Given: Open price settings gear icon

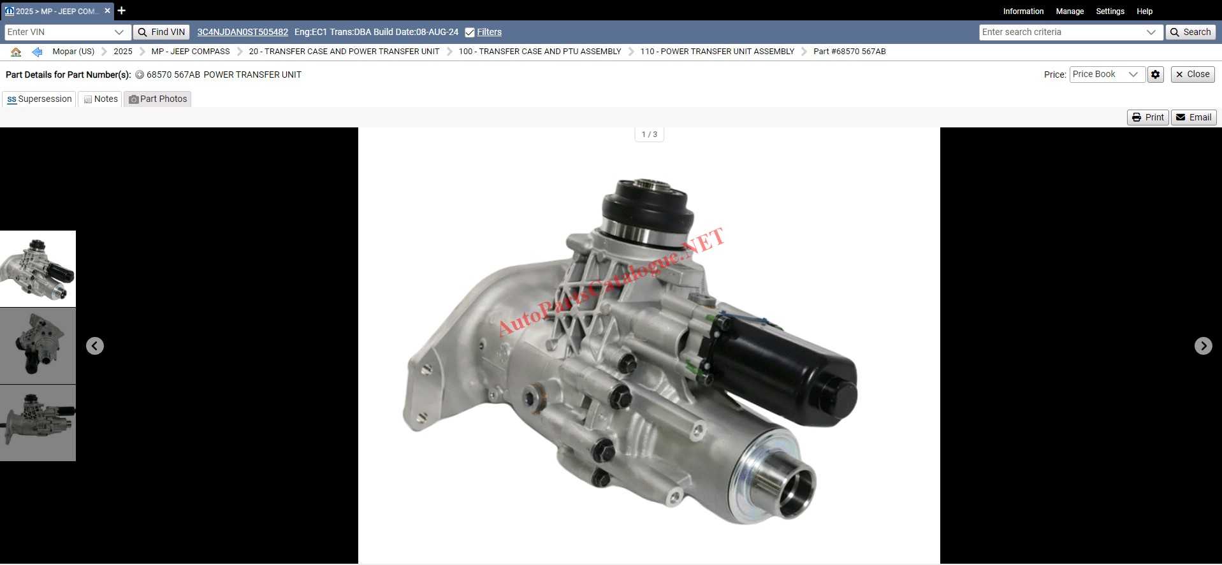Looking at the screenshot, I should point(1155,75).
